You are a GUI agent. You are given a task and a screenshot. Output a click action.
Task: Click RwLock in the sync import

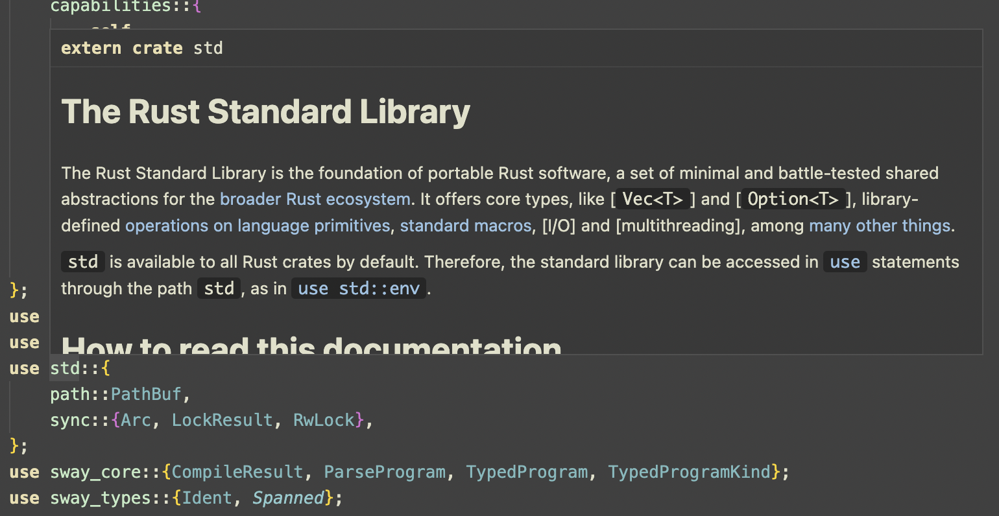(324, 420)
